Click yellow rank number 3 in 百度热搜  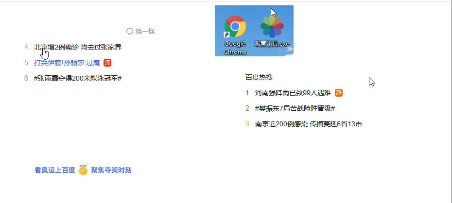(x=247, y=124)
